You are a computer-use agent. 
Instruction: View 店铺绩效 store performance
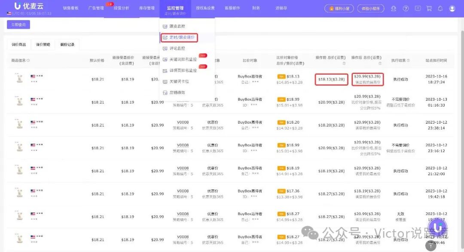tap(177, 92)
